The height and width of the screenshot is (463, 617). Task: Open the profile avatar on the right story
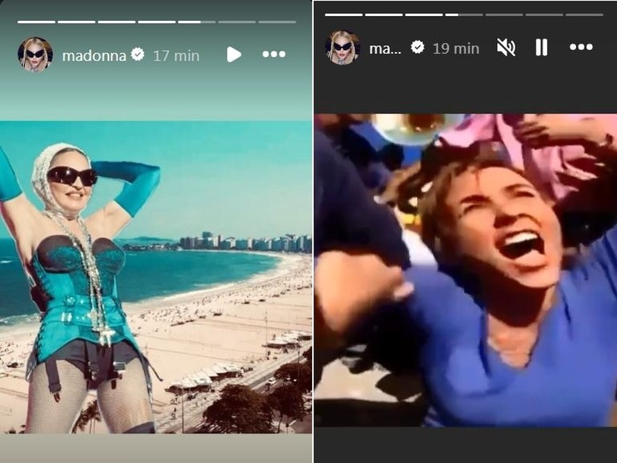pyautogui.click(x=343, y=48)
